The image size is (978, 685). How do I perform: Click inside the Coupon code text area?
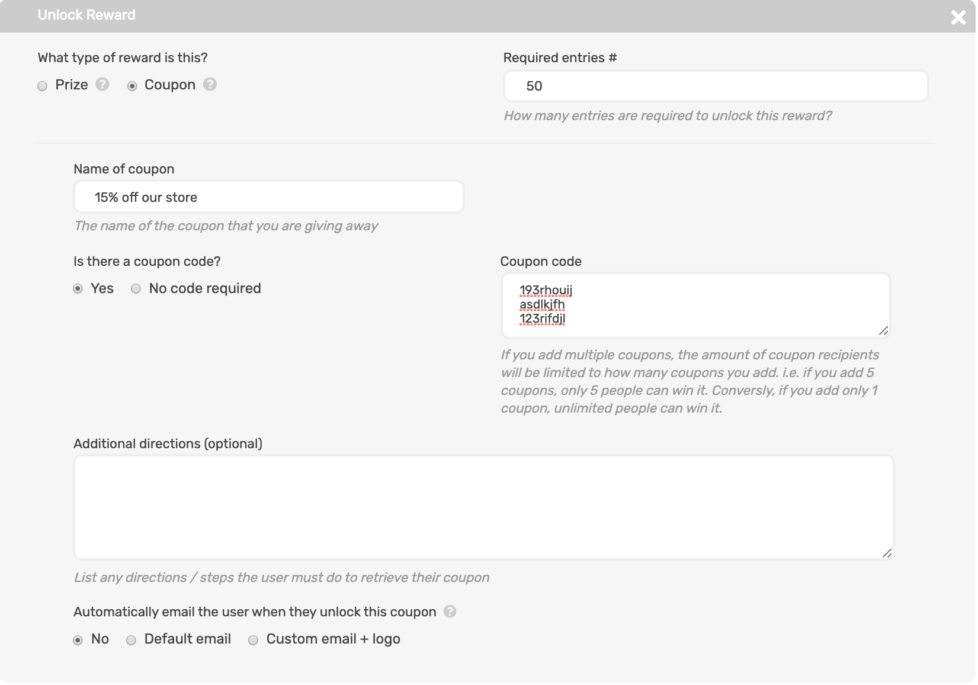pyautogui.click(x=695, y=305)
